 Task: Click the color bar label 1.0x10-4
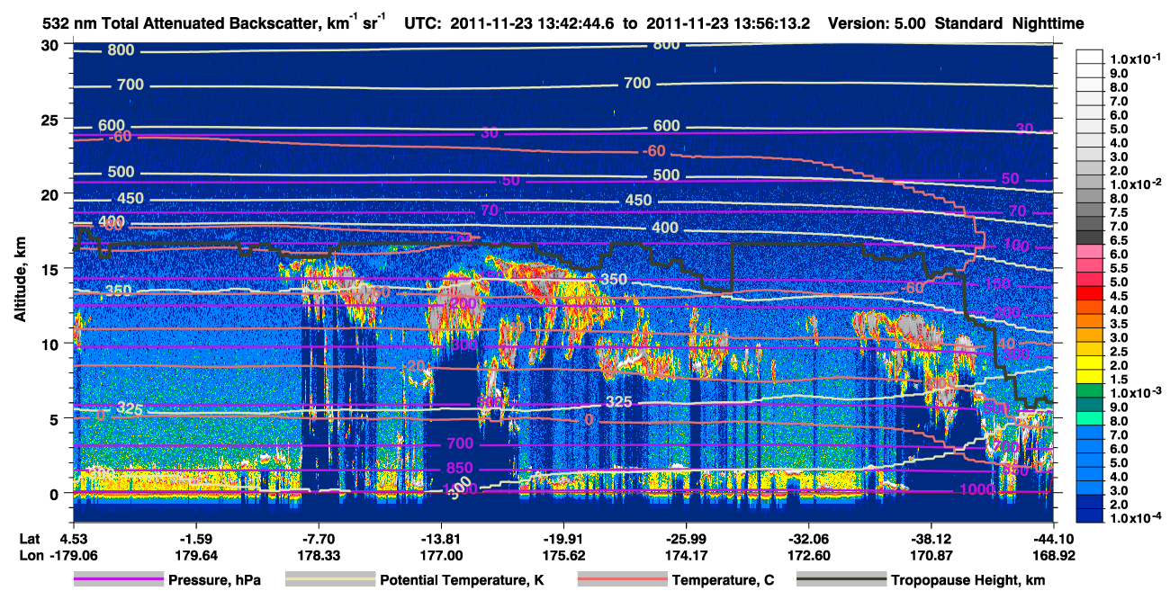pyautogui.click(x=1135, y=515)
